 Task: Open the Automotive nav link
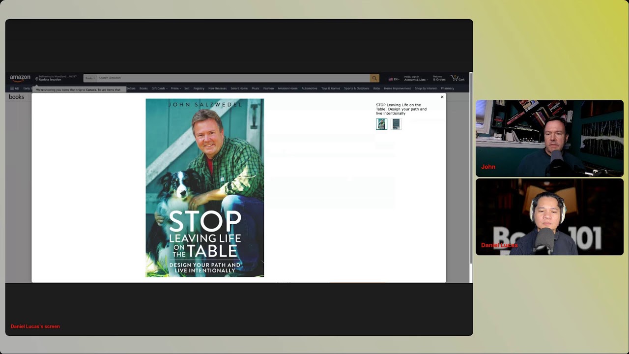click(309, 88)
